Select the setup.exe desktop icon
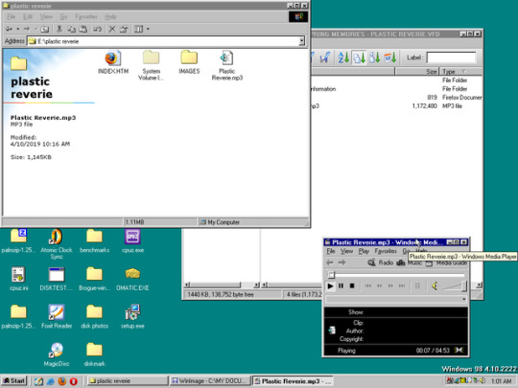This screenshot has height=388, width=518. click(132, 316)
